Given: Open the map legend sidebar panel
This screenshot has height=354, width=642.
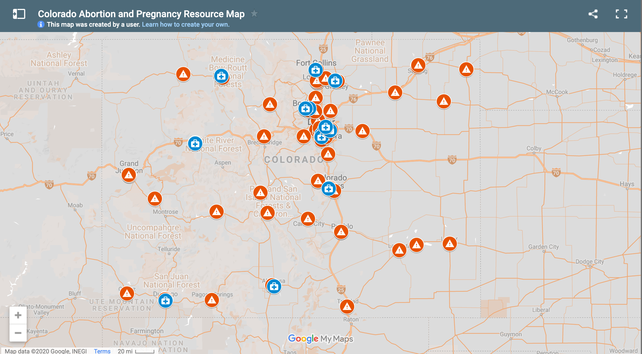Looking at the screenshot, I should pos(19,14).
